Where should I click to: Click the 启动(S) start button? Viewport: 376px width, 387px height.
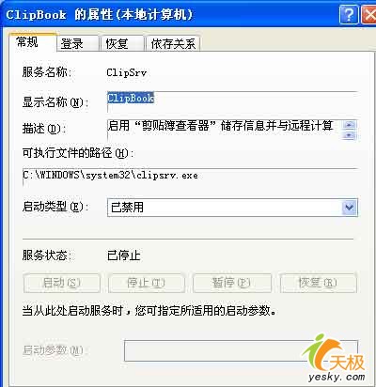pos(62,283)
